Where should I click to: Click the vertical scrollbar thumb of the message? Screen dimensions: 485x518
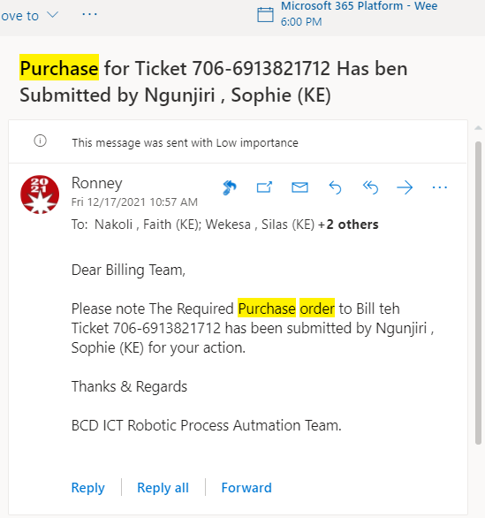pos(479,293)
